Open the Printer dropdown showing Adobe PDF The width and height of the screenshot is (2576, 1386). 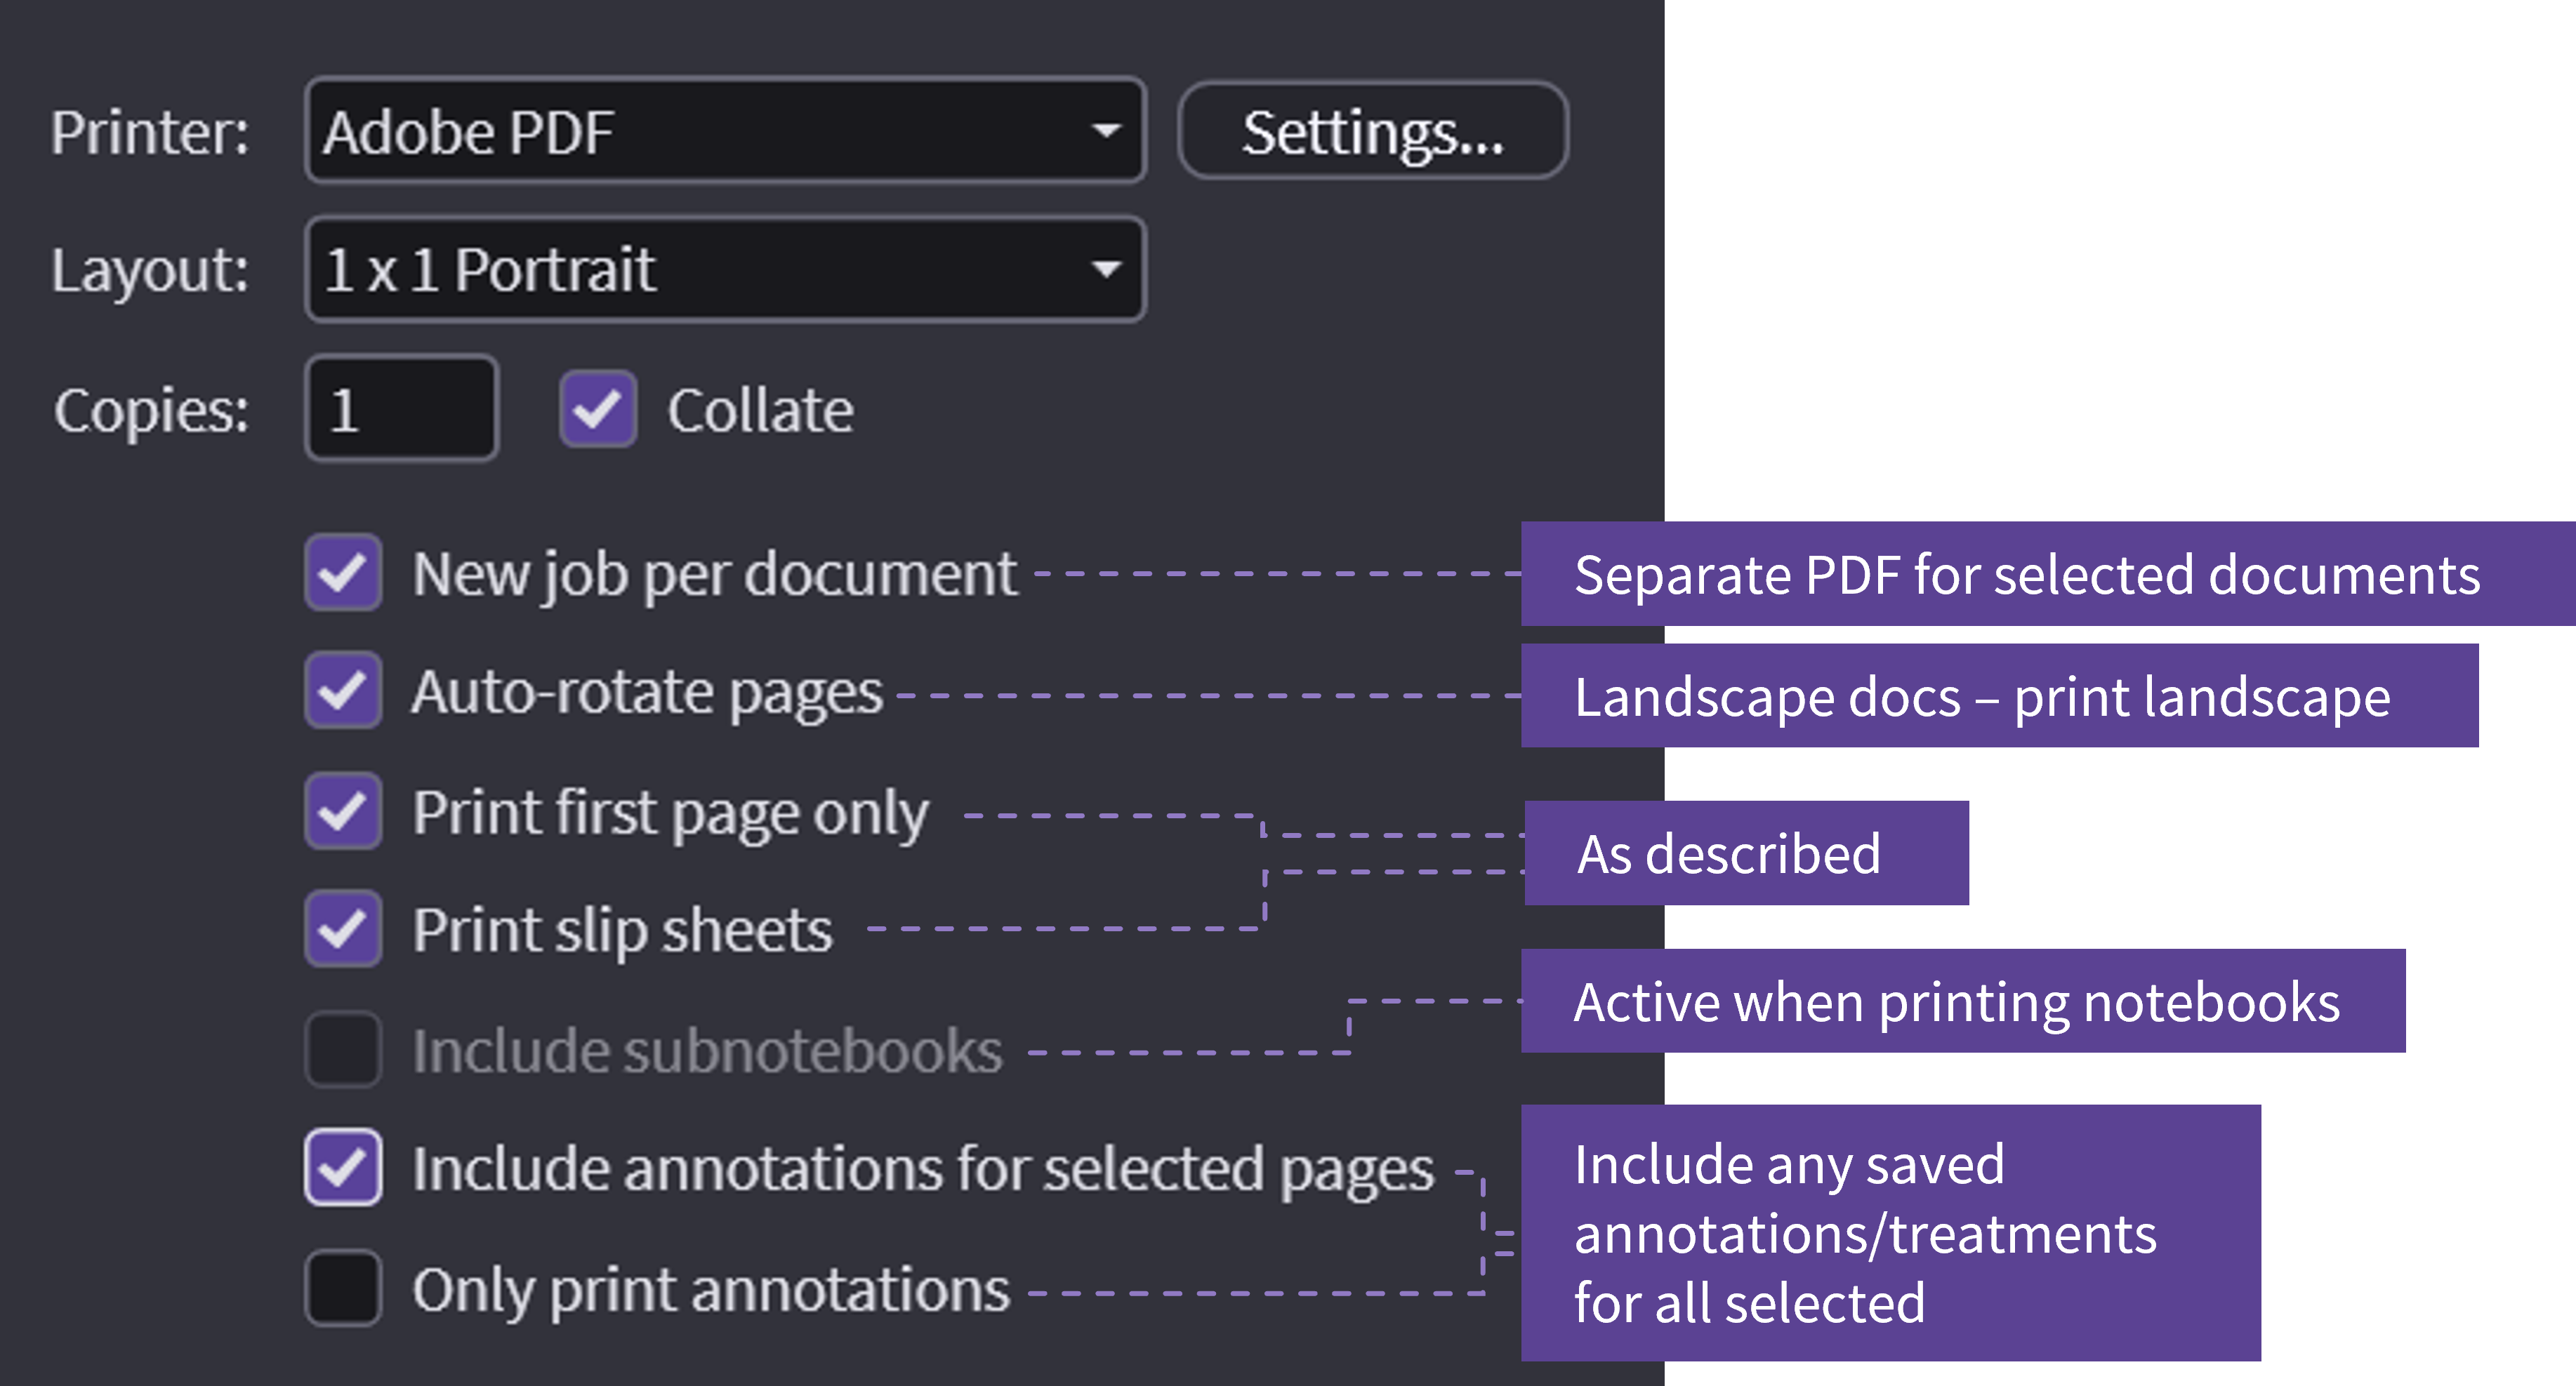(700, 131)
